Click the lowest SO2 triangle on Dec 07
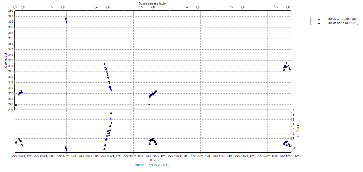The image size is (363, 172). coord(66,150)
